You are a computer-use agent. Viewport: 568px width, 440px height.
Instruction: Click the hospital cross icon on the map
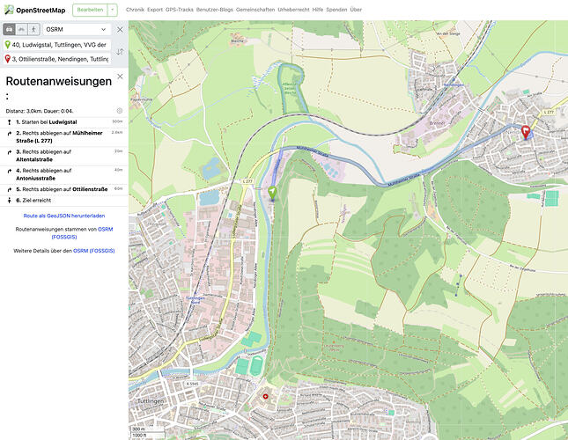266,397
